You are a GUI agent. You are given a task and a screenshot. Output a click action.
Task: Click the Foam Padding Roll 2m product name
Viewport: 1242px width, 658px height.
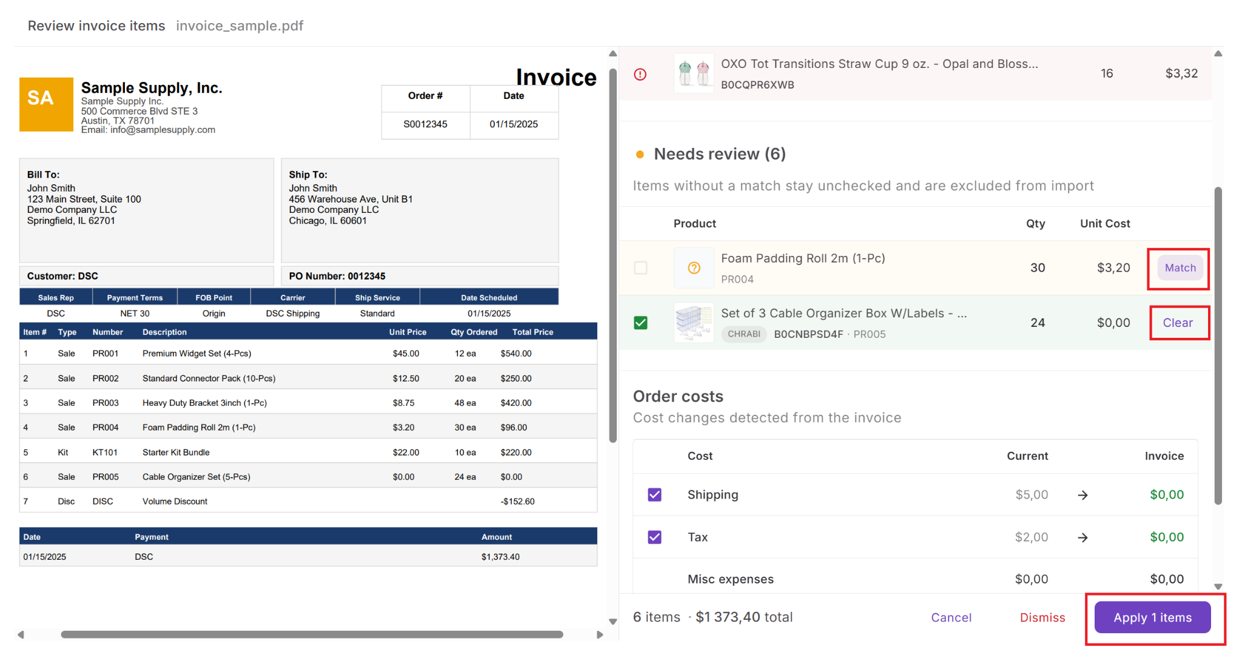tap(803, 258)
